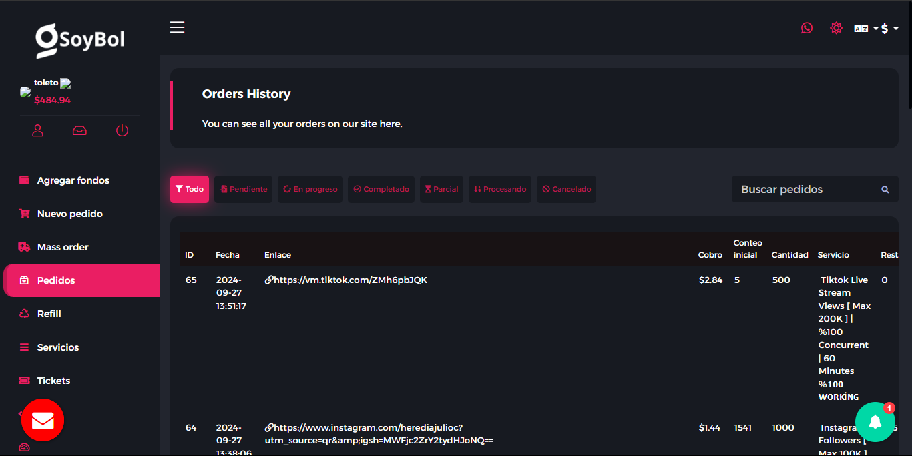The width and height of the screenshot is (912, 456).
Task: Show En progreso orders
Action: click(310, 189)
